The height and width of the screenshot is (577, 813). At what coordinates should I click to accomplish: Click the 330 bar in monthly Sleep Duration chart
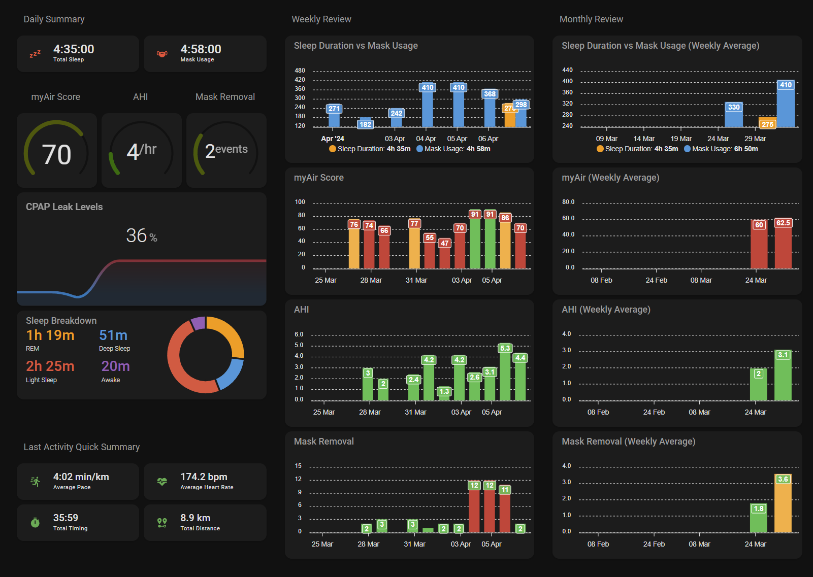734,115
